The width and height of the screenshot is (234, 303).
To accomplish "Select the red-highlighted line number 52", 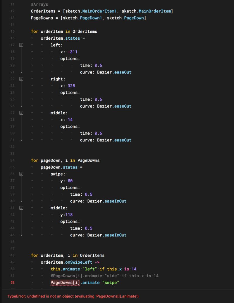I will click(x=12, y=282).
